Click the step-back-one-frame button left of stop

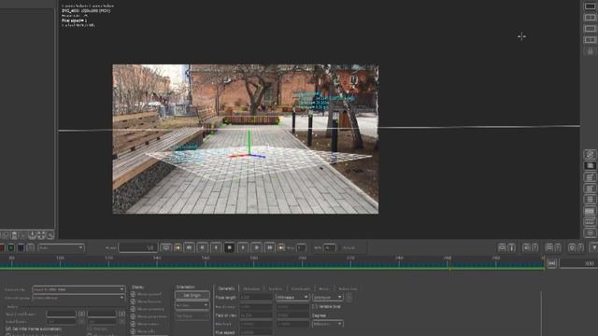(x=216, y=247)
